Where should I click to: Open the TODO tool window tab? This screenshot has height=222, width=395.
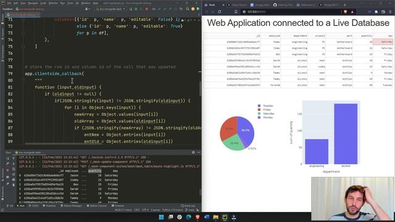click(34, 206)
